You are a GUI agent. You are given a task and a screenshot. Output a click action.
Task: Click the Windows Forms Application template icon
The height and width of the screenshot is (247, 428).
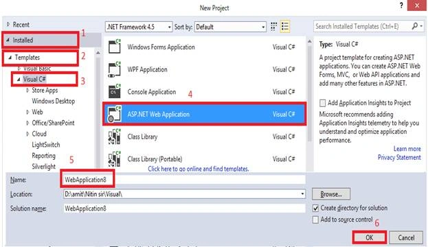click(x=114, y=47)
